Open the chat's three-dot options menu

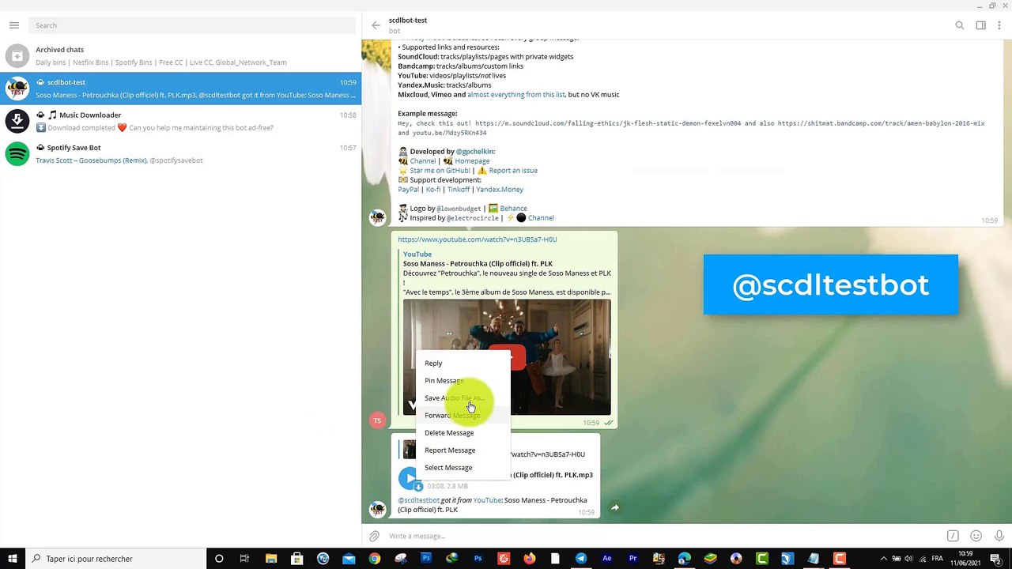pos(1000,25)
